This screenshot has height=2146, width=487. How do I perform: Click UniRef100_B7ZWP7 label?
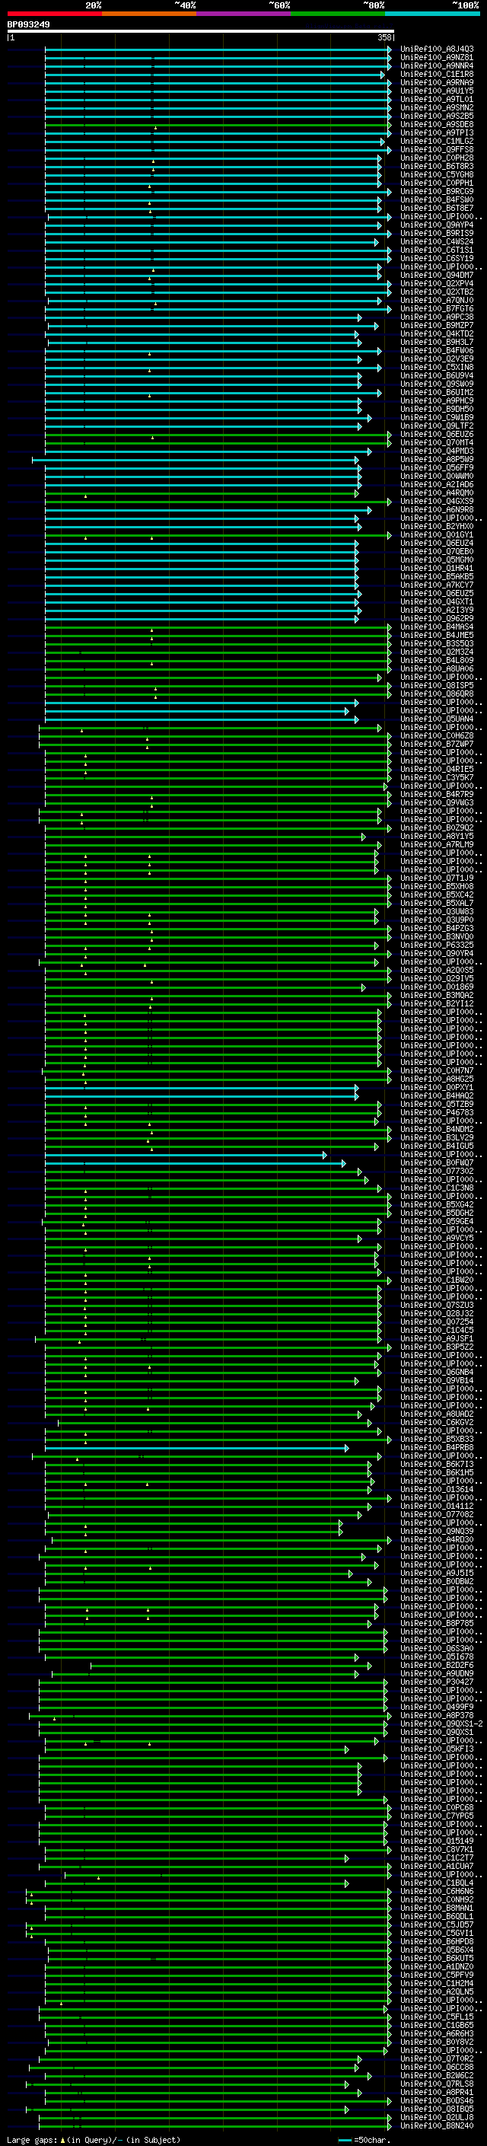437,744
